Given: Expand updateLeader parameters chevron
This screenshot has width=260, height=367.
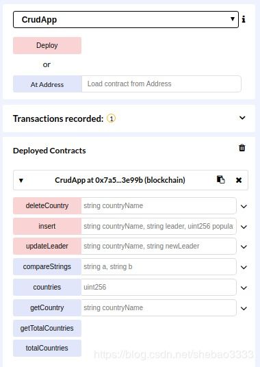Looking at the screenshot, I should (x=244, y=246).
